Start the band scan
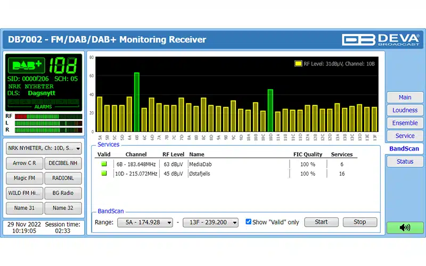The height and width of the screenshot is (266, 426). pos(322,222)
